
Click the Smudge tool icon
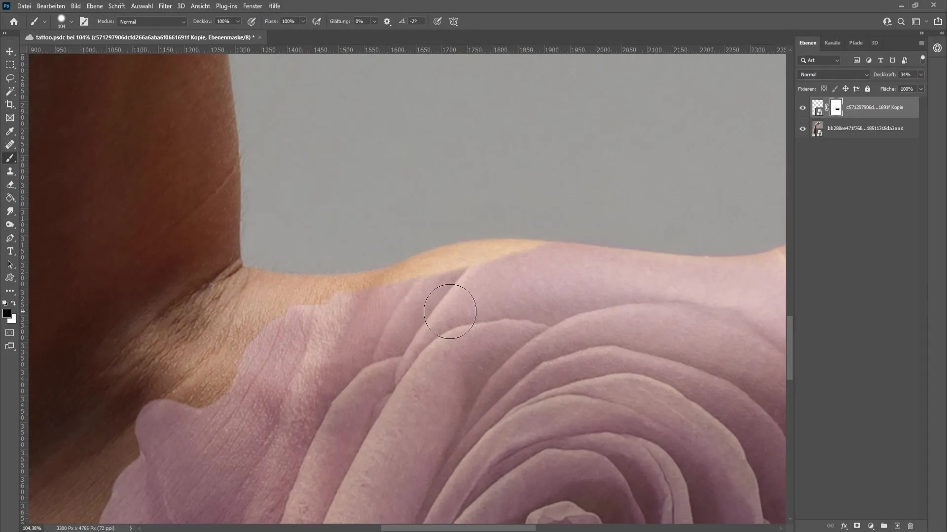tap(10, 210)
